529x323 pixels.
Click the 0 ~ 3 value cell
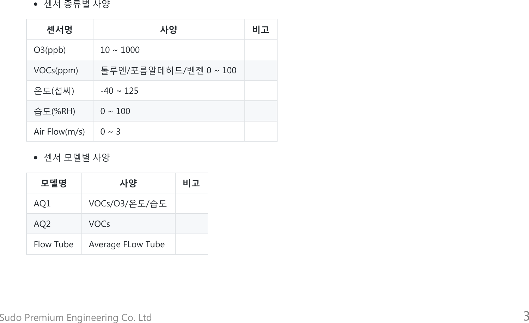110,132
